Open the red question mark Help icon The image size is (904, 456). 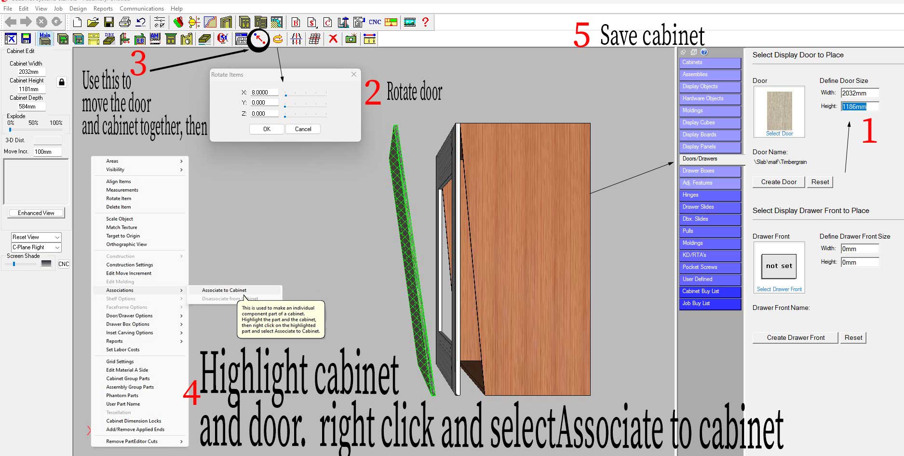click(425, 22)
